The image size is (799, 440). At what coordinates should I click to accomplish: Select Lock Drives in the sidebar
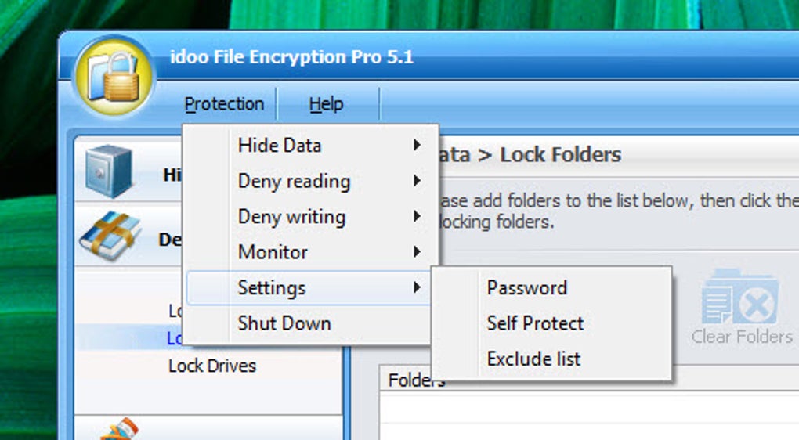(x=212, y=366)
